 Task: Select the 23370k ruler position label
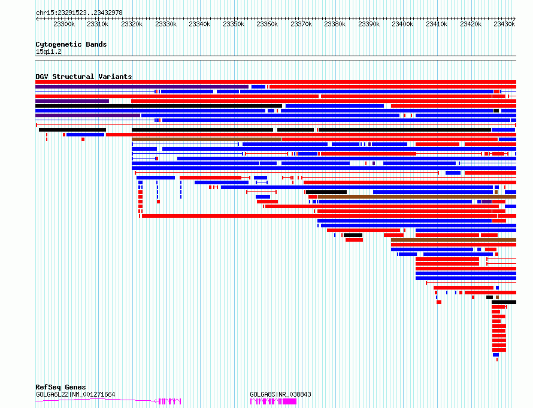coord(301,24)
